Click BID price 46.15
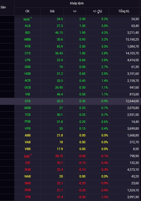141x201 pixels. (x=59, y=33)
